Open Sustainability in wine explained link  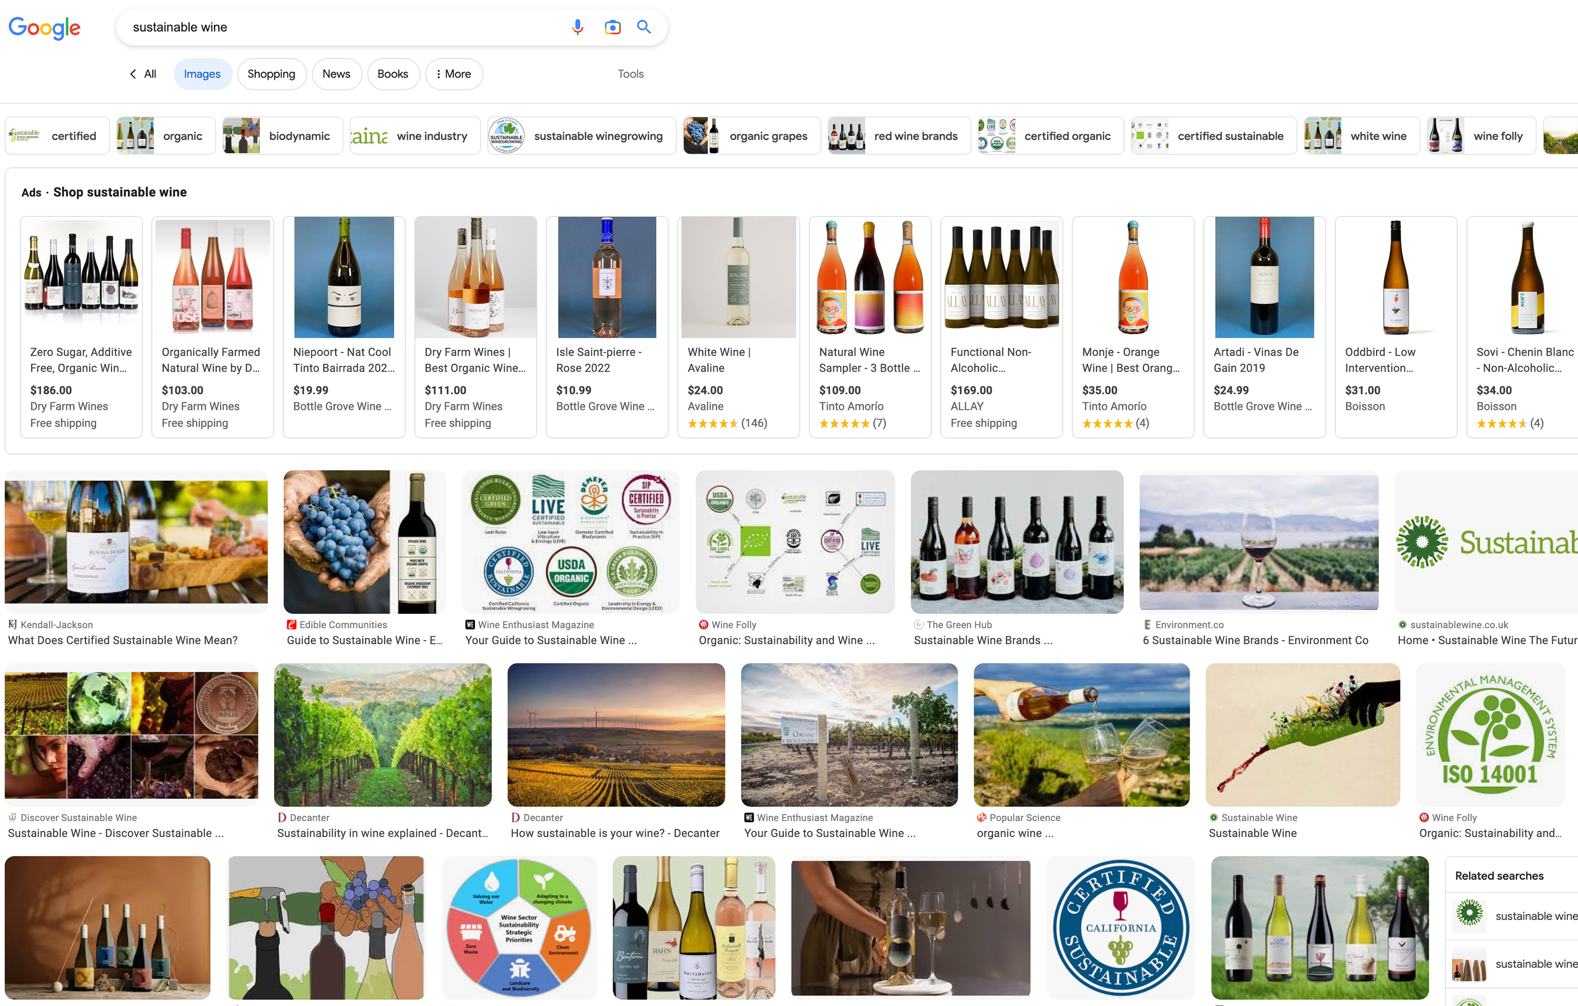383,833
